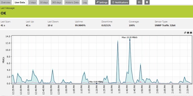Click the traffic peak near 12:51 PM
Image resolution: width=193 pixels, height=96 pixels.
click(x=53, y=70)
